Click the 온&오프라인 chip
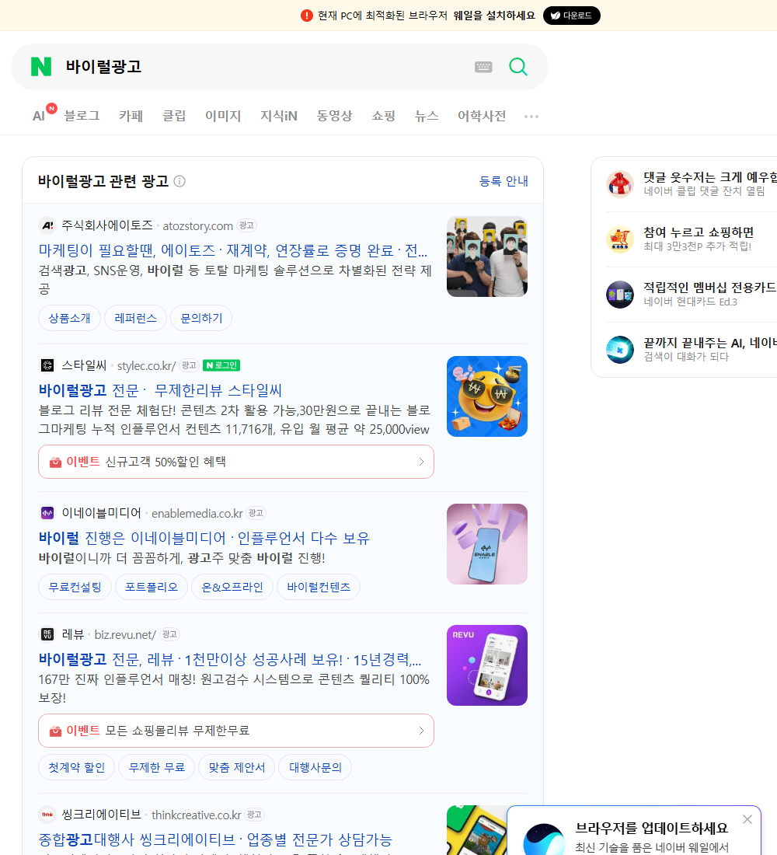 pyautogui.click(x=232, y=587)
